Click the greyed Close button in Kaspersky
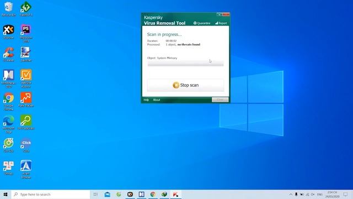Screen dimensions: 353x199 tap(220, 99)
